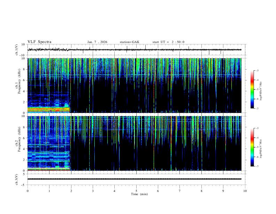Screen dimensions: 276x214
Task: Click the ch.1 colorbar log(PSD) unit label
Action: pos(261,91)
